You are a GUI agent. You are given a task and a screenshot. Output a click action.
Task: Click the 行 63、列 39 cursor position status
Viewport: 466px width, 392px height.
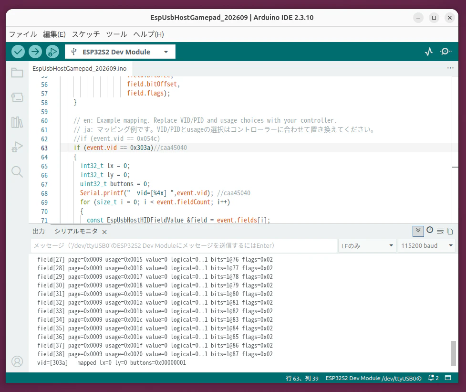302,378
